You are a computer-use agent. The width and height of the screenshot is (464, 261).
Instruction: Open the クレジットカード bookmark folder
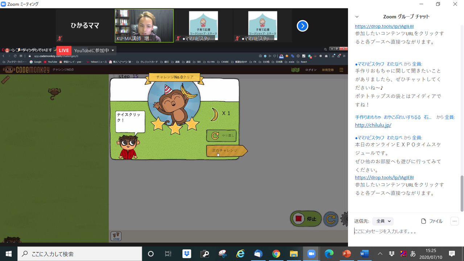pos(147,62)
